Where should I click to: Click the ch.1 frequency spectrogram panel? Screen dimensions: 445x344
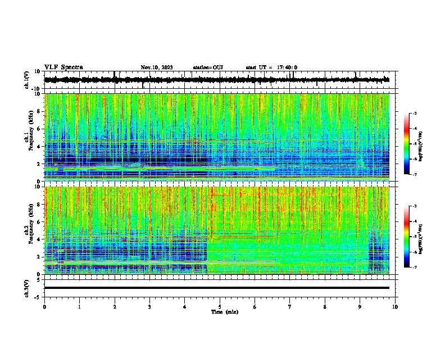(217, 137)
